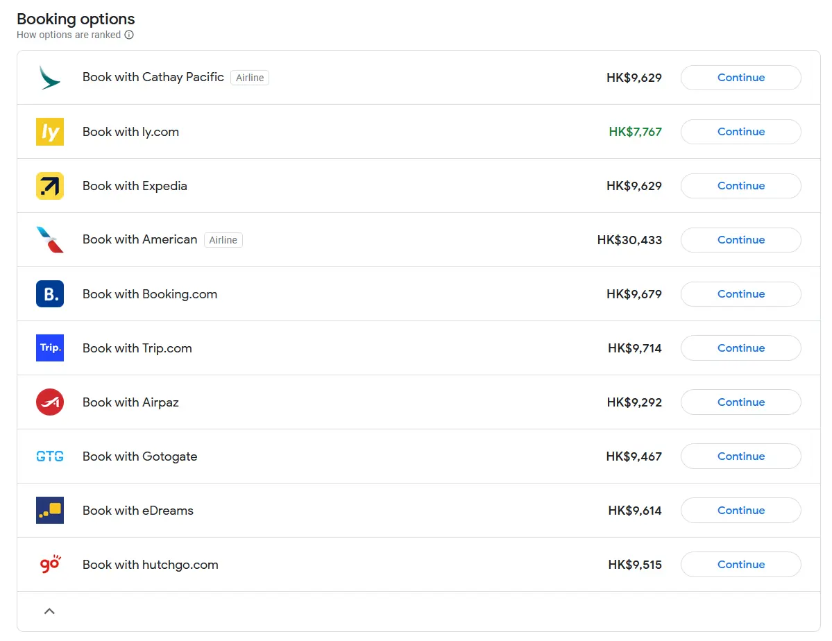Select Book with Cathay Pacific text

(x=153, y=78)
